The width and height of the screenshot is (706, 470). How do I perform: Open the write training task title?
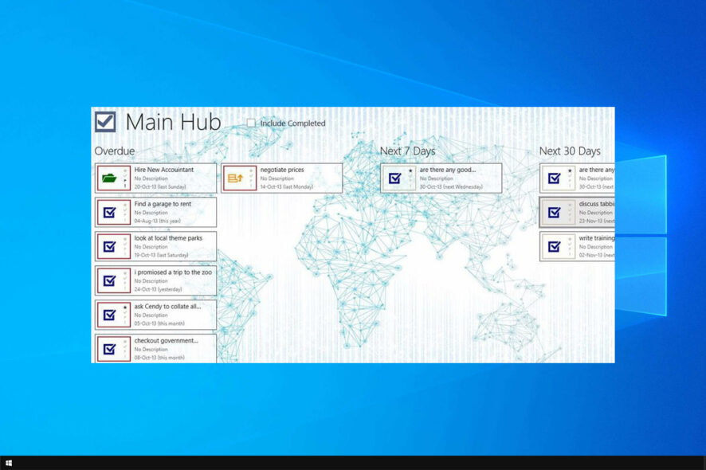pos(597,238)
